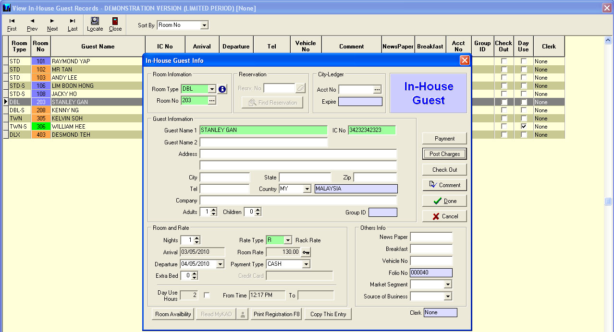614x332 pixels.
Task: Click the Company input field
Action: [298, 201]
